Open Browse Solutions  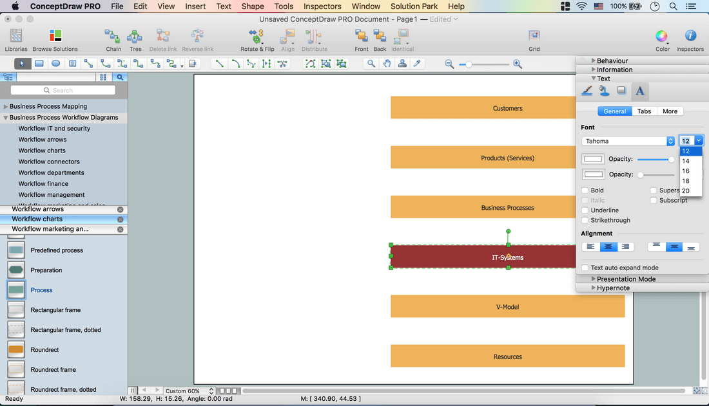click(55, 36)
